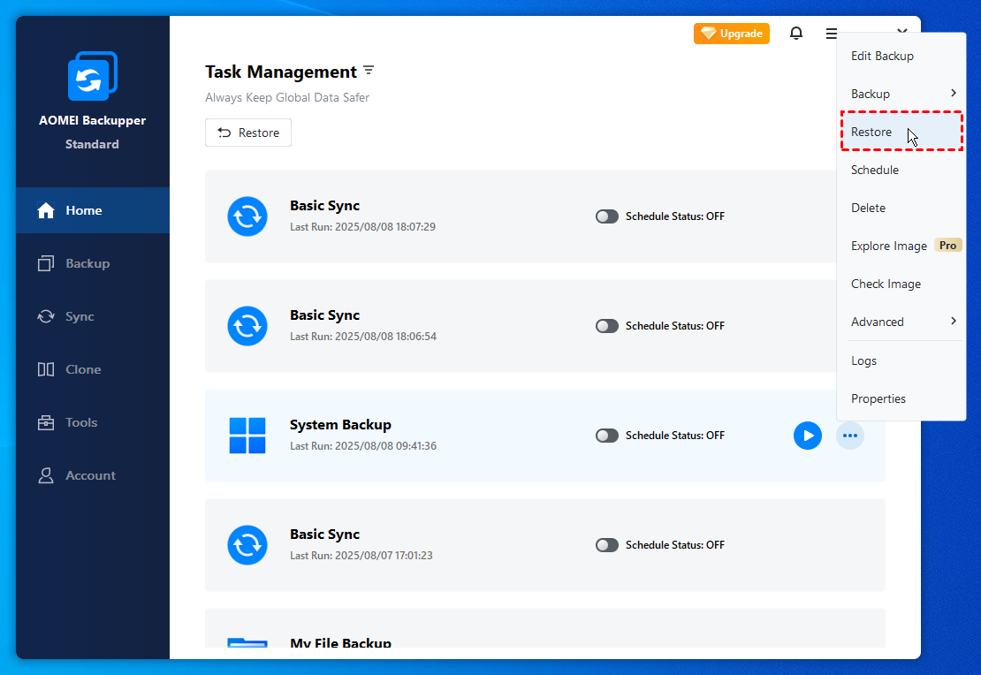Screen dimensions: 981x675
Task: Open the Clone section in sidebar
Action: point(83,369)
